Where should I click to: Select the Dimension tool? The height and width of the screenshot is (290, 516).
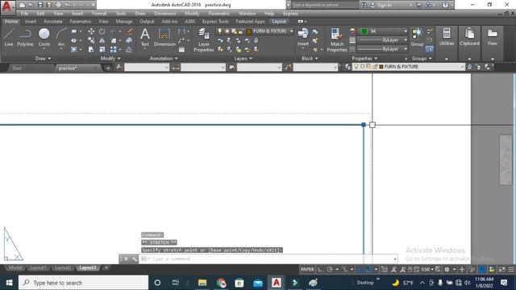click(x=164, y=37)
